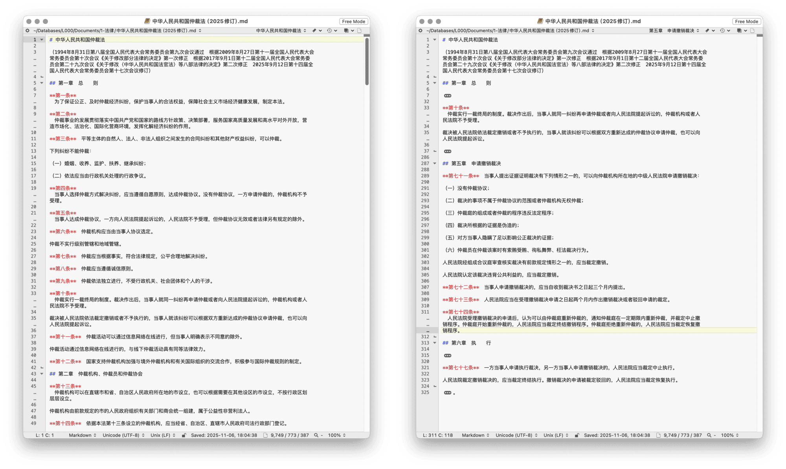This screenshot has height=469, width=786.
Task: Collapse the 第五章 fold triangle at line 287 in right window
Action: (x=435, y=163)
